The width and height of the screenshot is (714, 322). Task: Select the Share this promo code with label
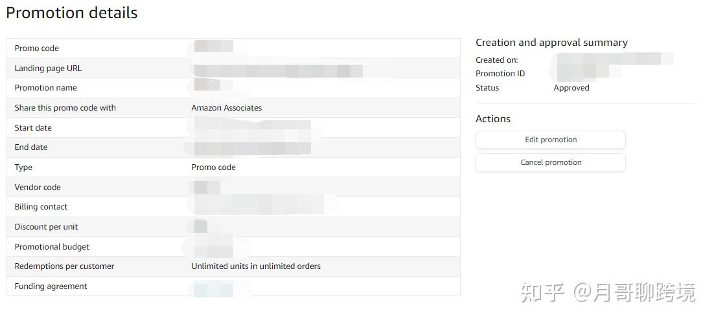65,108
